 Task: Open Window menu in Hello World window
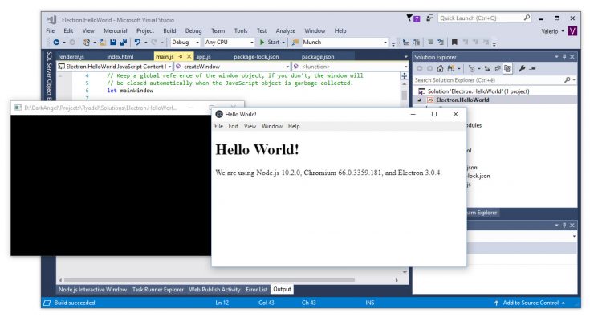[272, 127]
